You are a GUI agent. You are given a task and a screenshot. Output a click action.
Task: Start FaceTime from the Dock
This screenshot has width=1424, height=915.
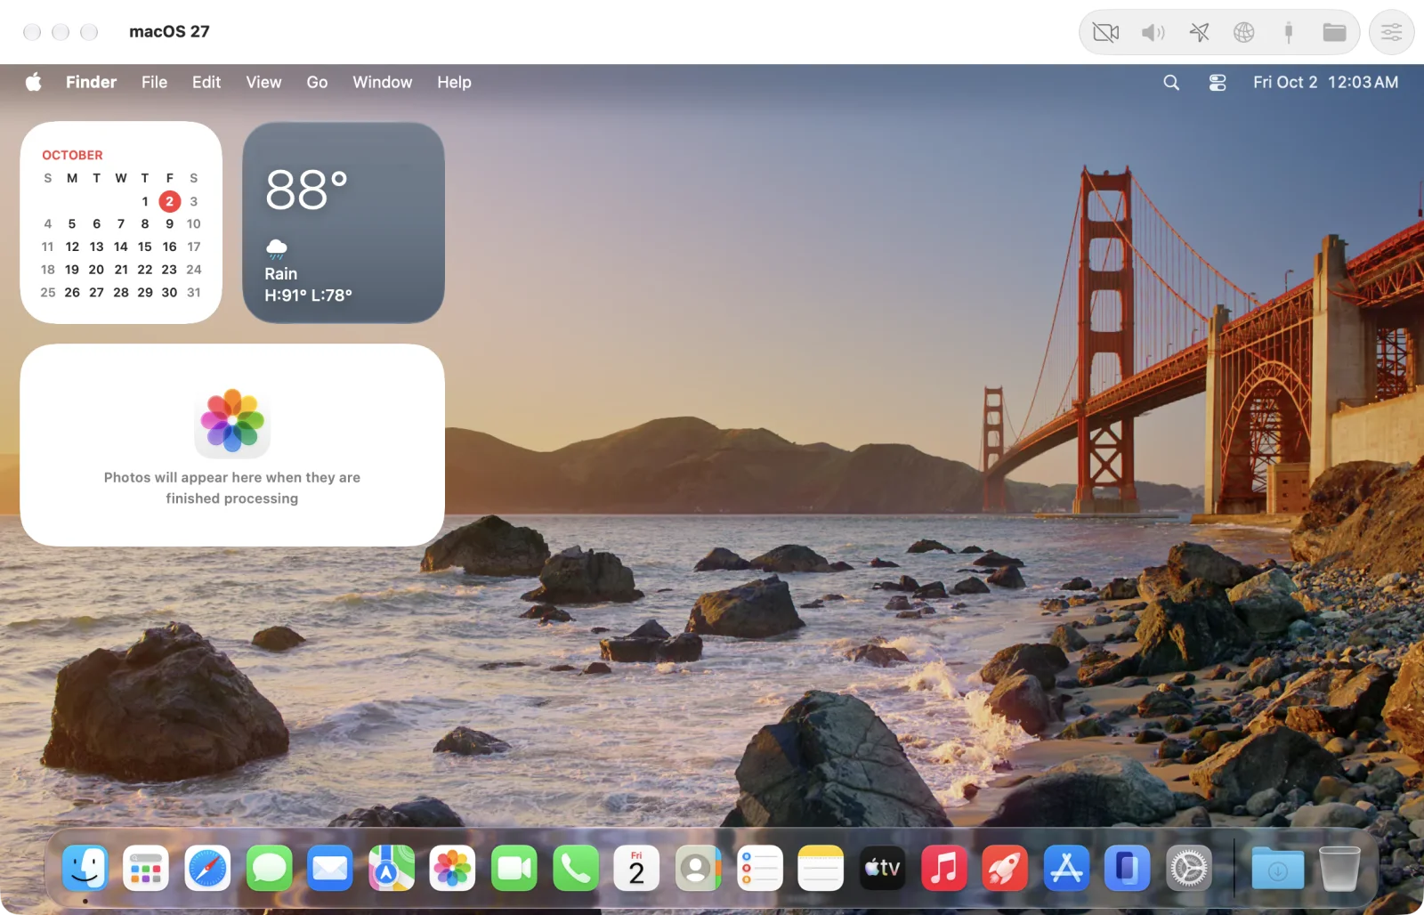coord(514,868)
